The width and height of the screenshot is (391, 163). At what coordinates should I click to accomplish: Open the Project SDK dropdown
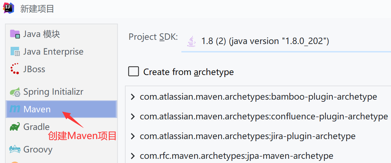tap(286, 41)
